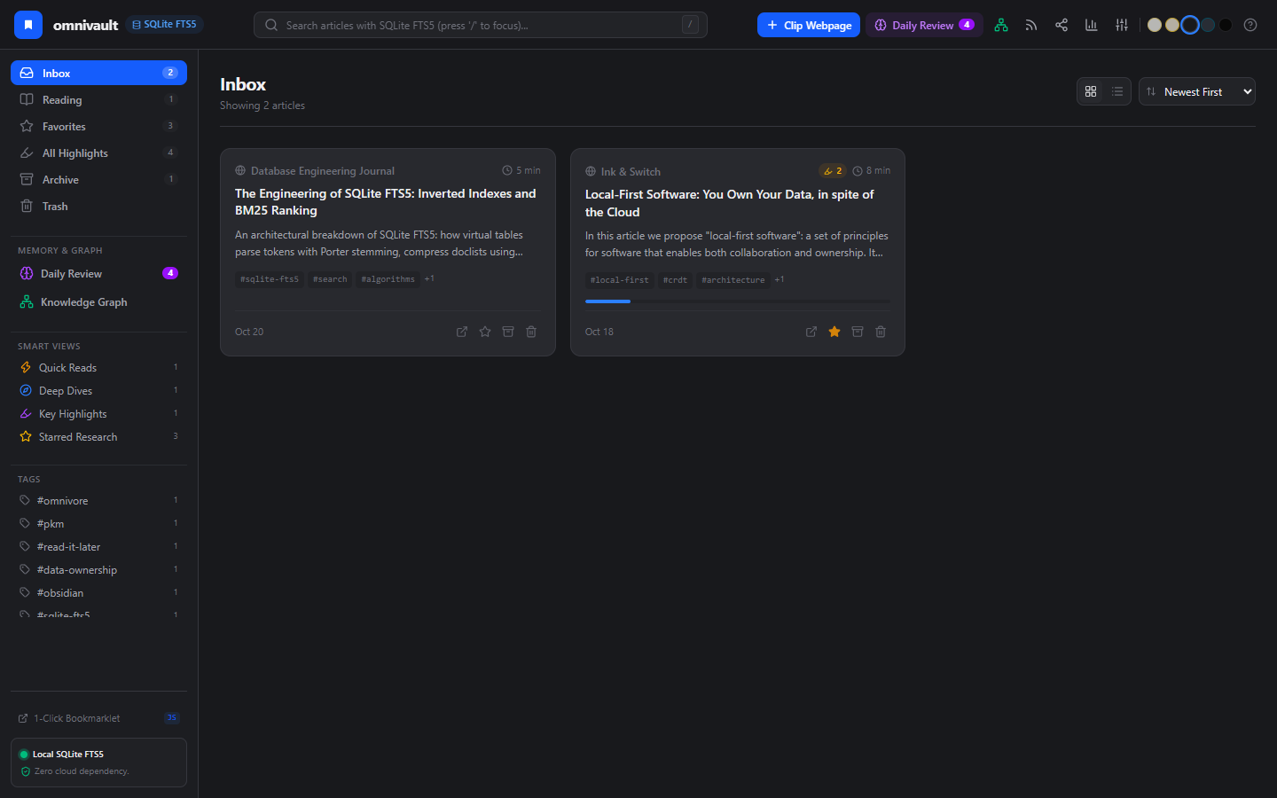Open the RSS feeds icon

[1031, 25]
